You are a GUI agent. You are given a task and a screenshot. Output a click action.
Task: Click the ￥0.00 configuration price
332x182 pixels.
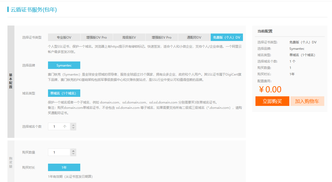[270, 89]
